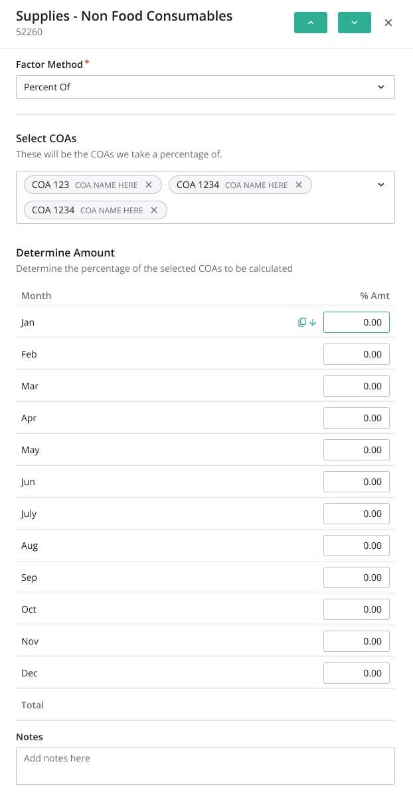Select the Dec percent amount field
The width and height of the screenshot is (413, 808).
pos(356,673)
